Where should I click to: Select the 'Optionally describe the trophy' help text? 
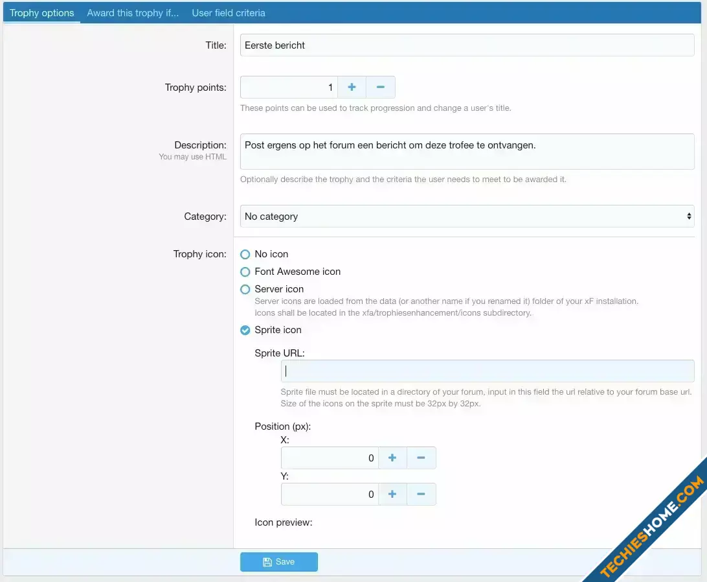pyautogui.click(x=403, y=180)
